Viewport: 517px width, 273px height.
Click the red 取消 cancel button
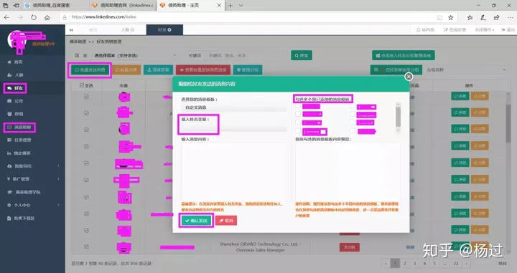tap(226, 221)
